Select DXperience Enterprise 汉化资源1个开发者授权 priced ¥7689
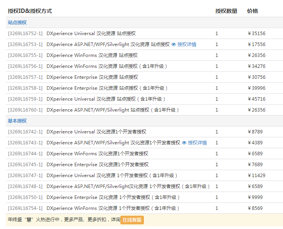Image resolution: width=283 pixels, height=229 pixels. click(x=97, y=165)
